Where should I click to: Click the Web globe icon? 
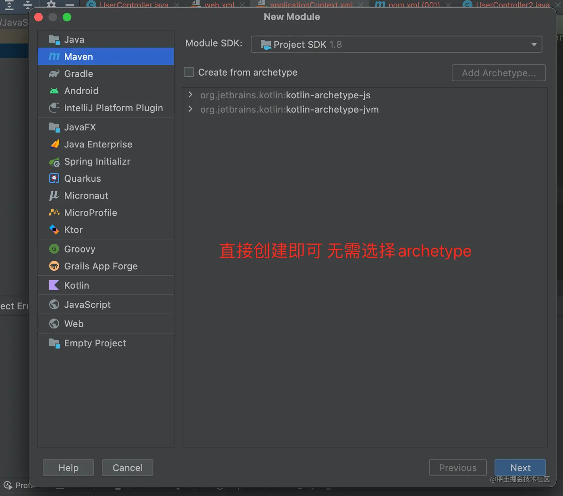click(54, 324)
